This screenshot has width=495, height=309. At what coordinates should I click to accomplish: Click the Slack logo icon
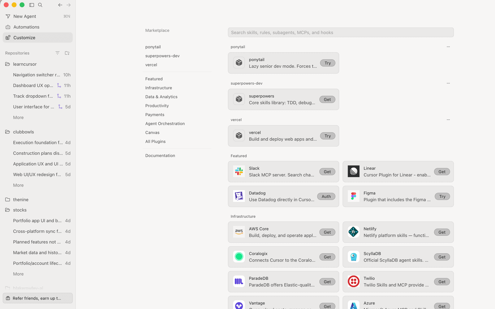239,171
